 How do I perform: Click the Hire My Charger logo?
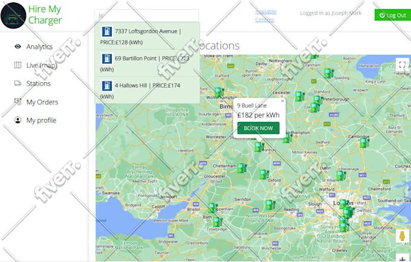point(13,16)
